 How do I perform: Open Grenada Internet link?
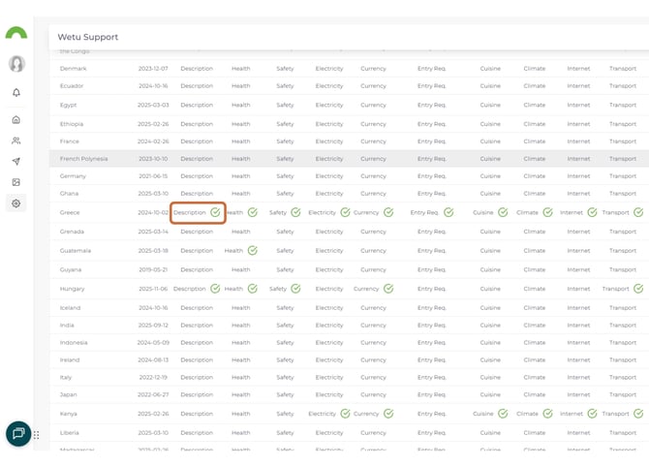(x=578, y=232)
